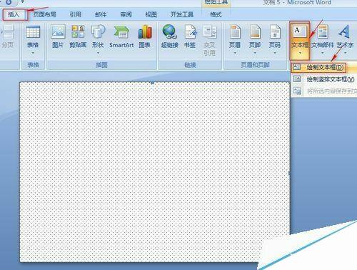Click the 页眉 header icon
Image resolution: width=357 pixels, height=270 pixels.
click(235, 31)
